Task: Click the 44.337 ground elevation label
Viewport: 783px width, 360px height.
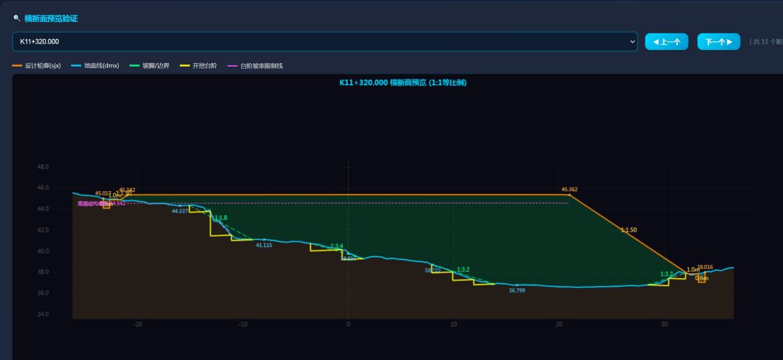Action: 180,211
